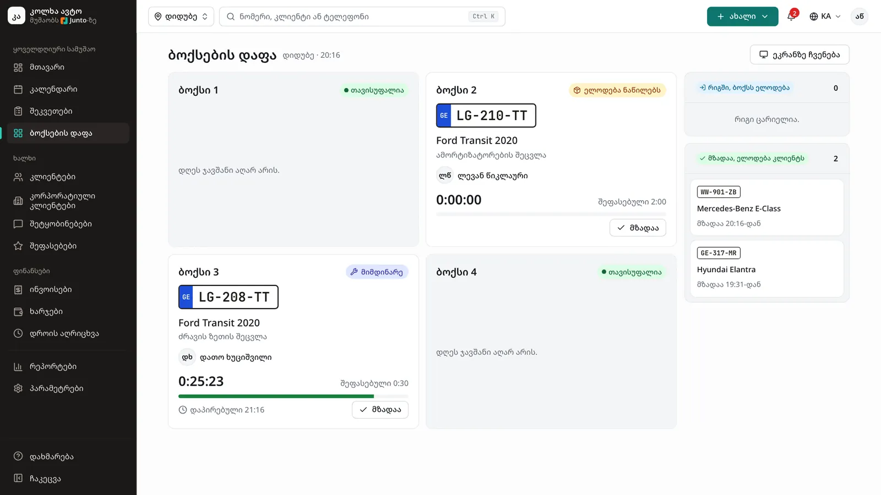Click the location pin icon
The image size is (881, 495).
[158, 16]
